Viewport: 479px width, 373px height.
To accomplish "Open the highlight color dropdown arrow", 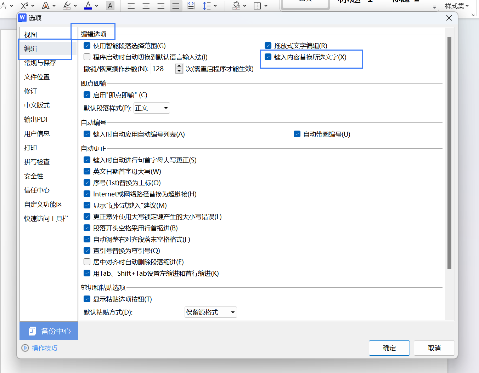I will pyautogui.click(x=75, y=6).
